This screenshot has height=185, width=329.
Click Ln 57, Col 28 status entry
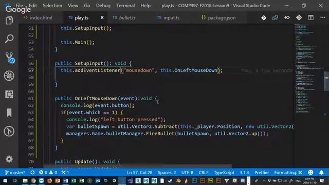[139, 173]
